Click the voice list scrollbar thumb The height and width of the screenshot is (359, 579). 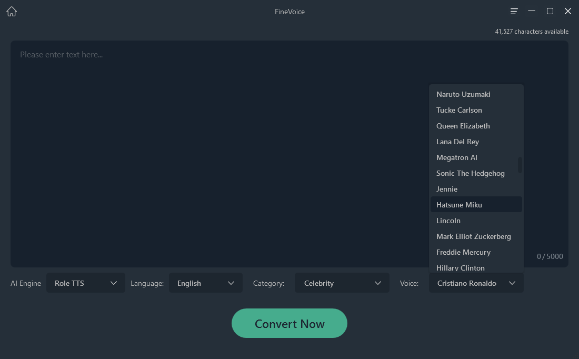pyautogui.click(x=520, y=165)
